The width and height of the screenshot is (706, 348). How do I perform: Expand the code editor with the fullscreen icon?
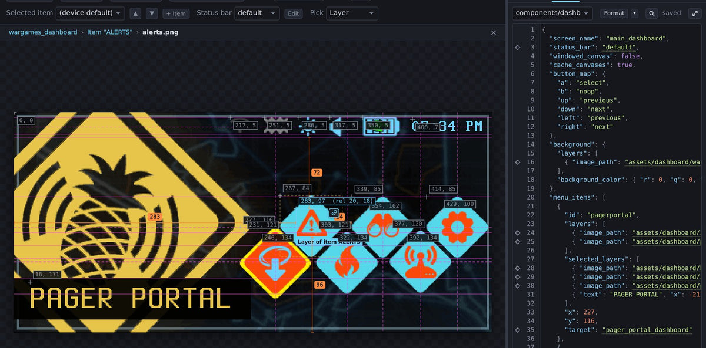point(694,13)
